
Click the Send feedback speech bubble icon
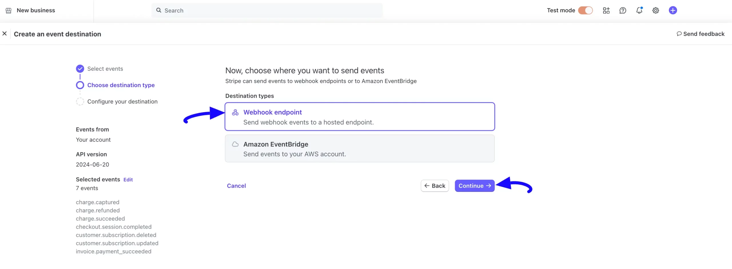tap(679, 34)
